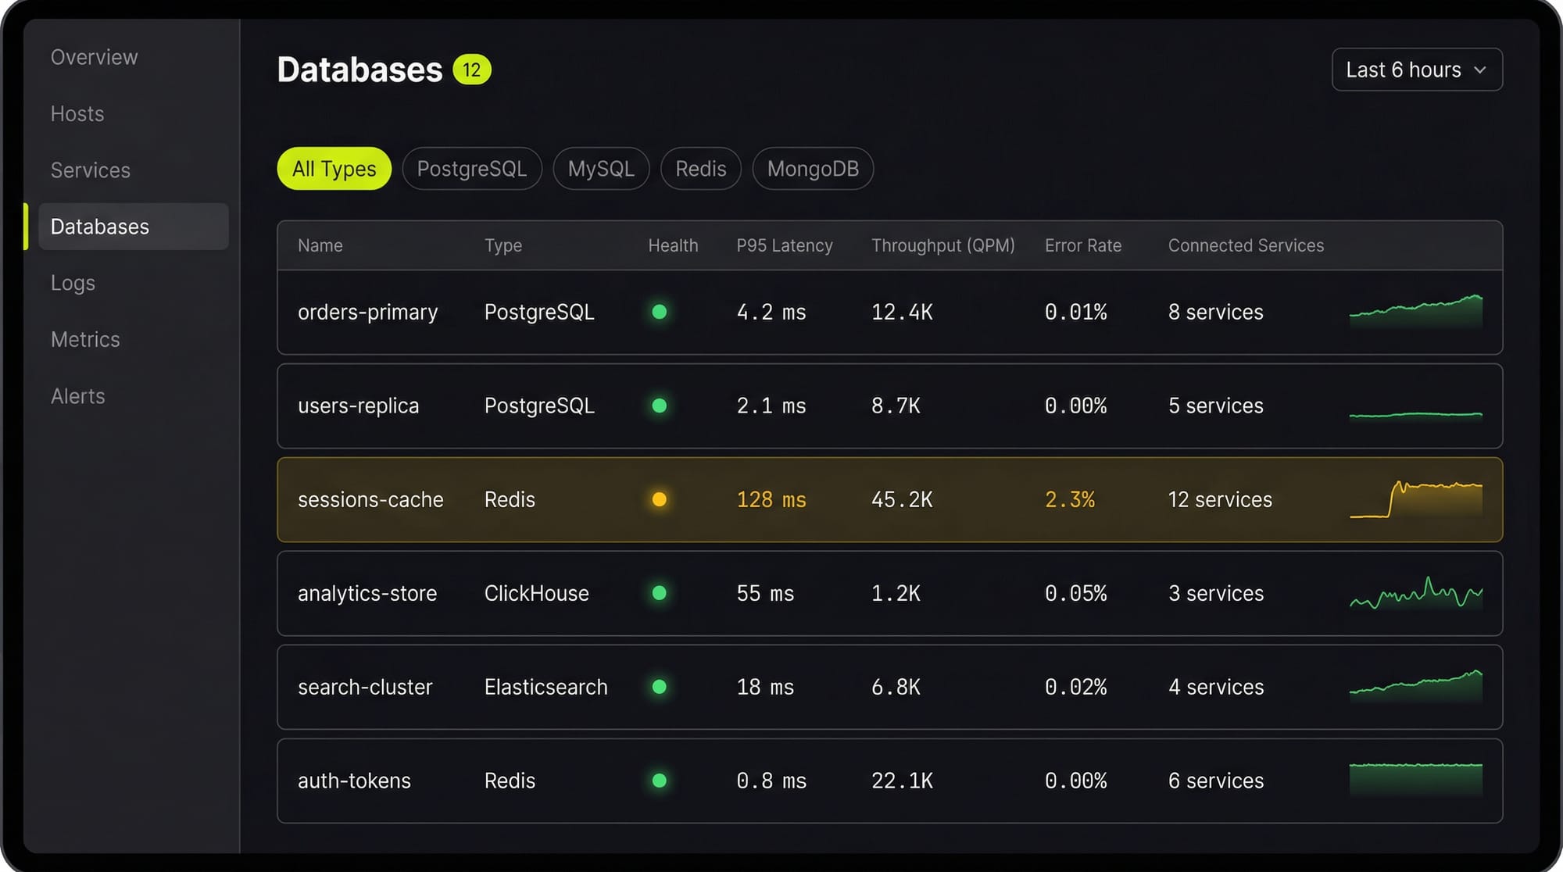This screenshot has width=1563, height=872.
Task: Open the Last 6 hours time range dropdown
Action: 1416,70
